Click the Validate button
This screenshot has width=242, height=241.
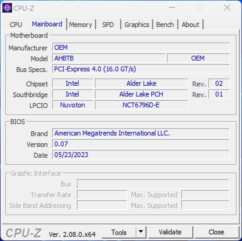click(x=170, y=232)
